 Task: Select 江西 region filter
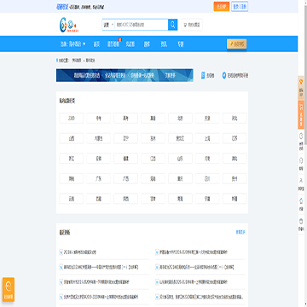(x=153, y=159)
